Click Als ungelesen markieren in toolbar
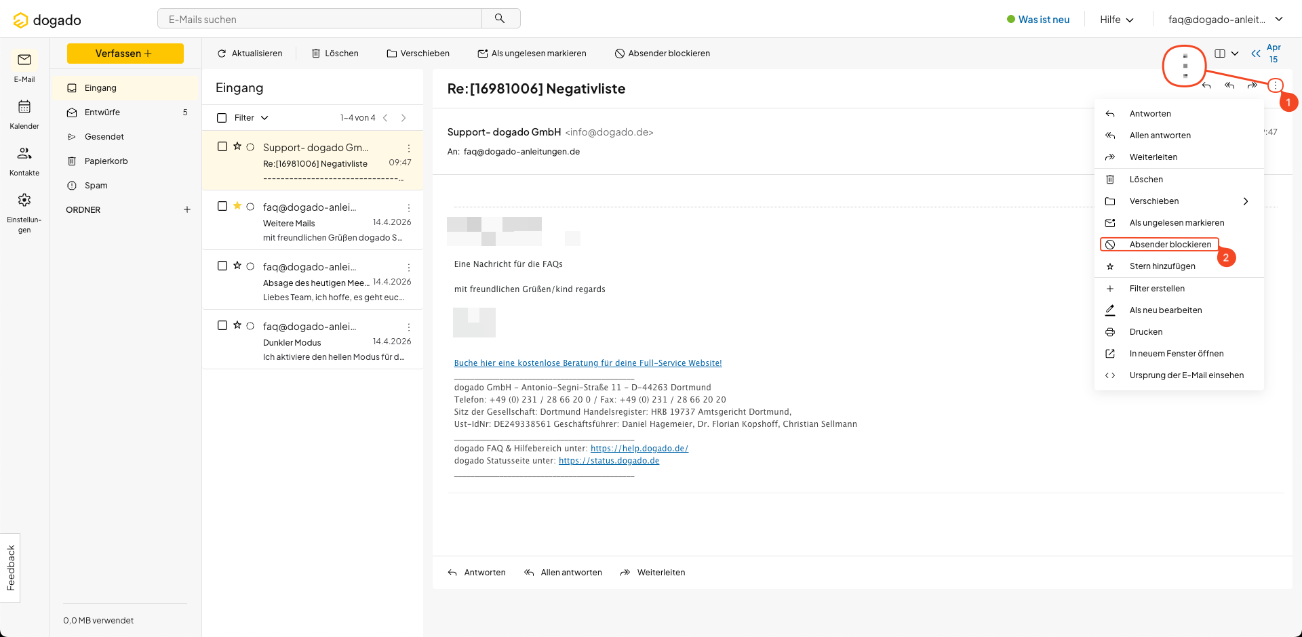Screen dimensions: 1302x637 click(532, 54)
